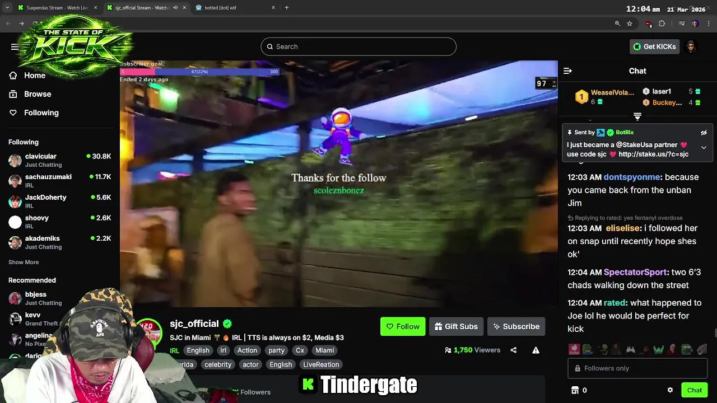Image resolution: width=717 pixels, height=403 pixels.
Task: Select the party tag
Action: [276, 350]
